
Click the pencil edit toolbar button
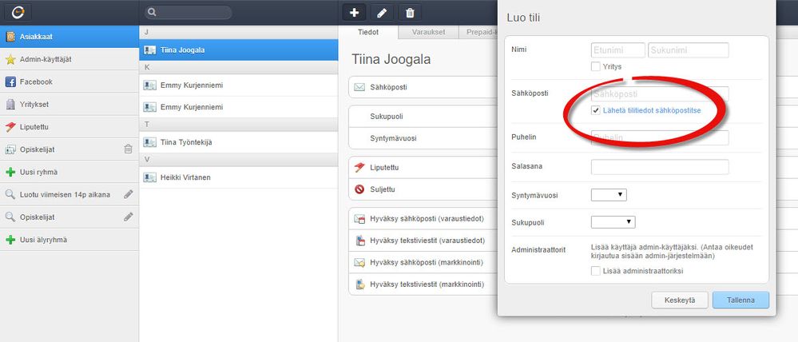click(x=382, y=13)
